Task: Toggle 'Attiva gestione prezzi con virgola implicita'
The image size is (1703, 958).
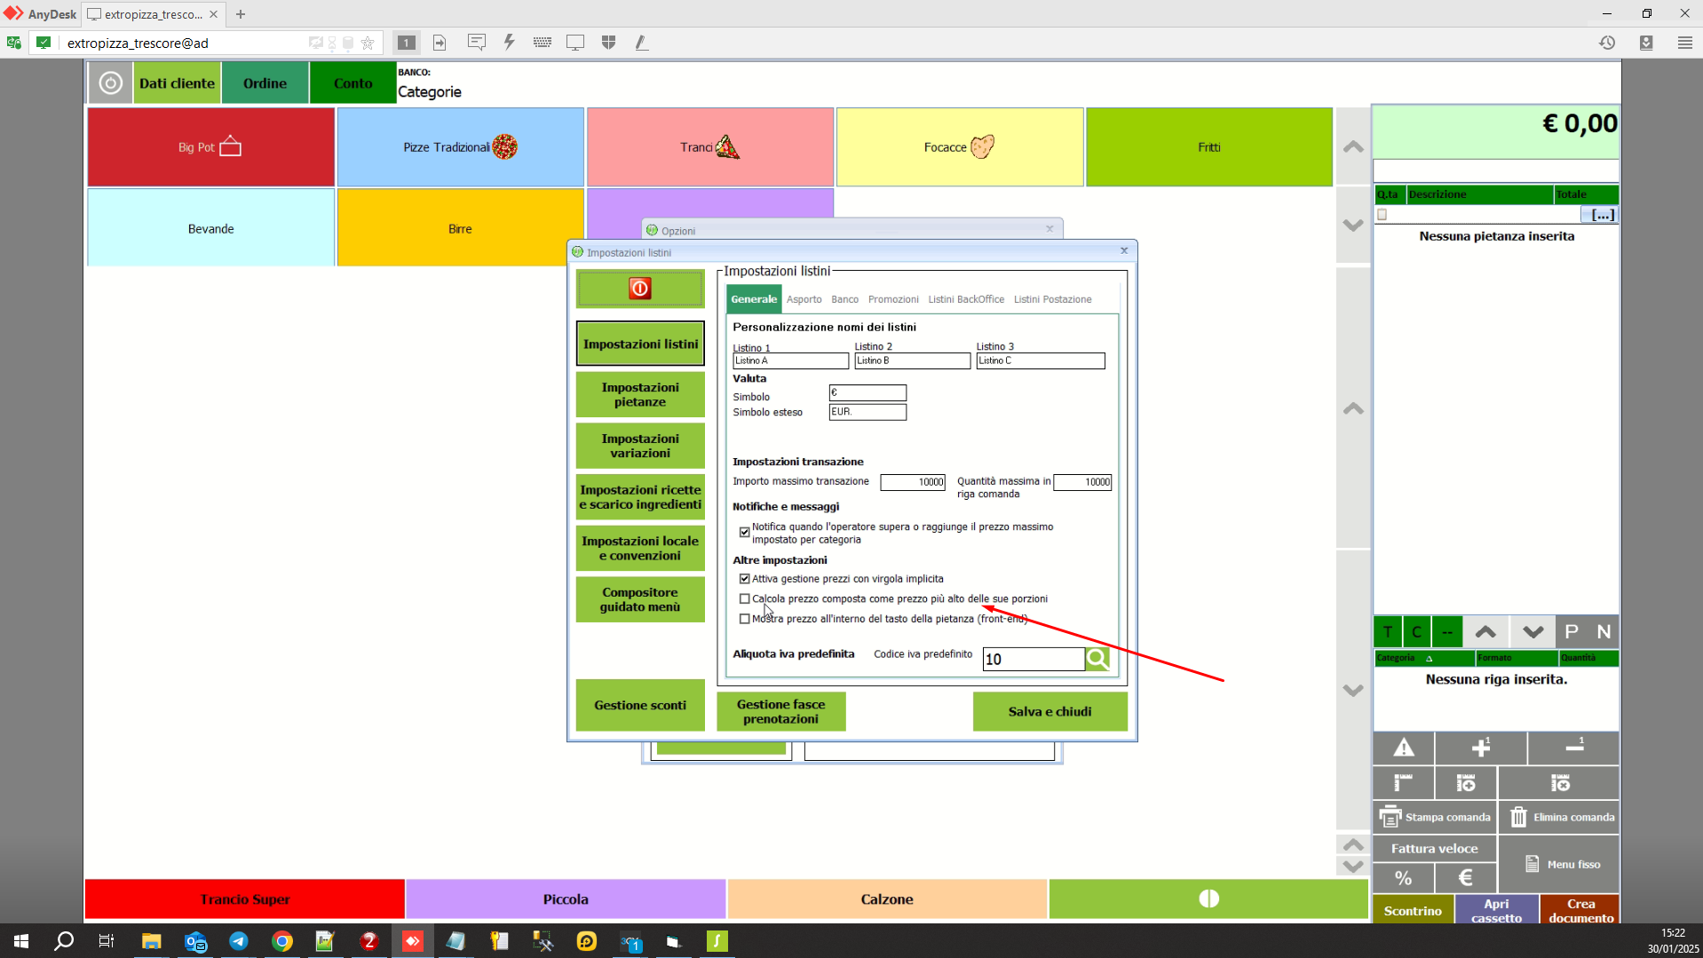Action: pos(745,579)
